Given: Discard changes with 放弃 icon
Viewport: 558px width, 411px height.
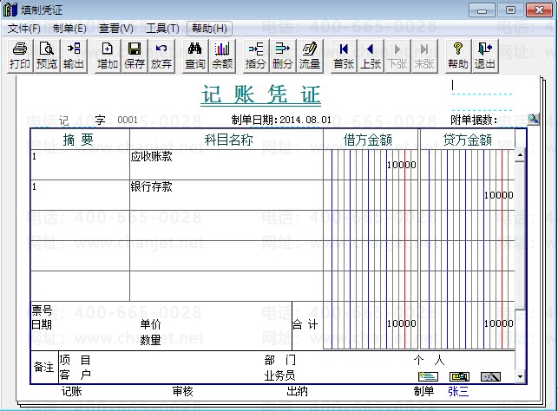Looking at the screenshot, I should coord(161,55).
